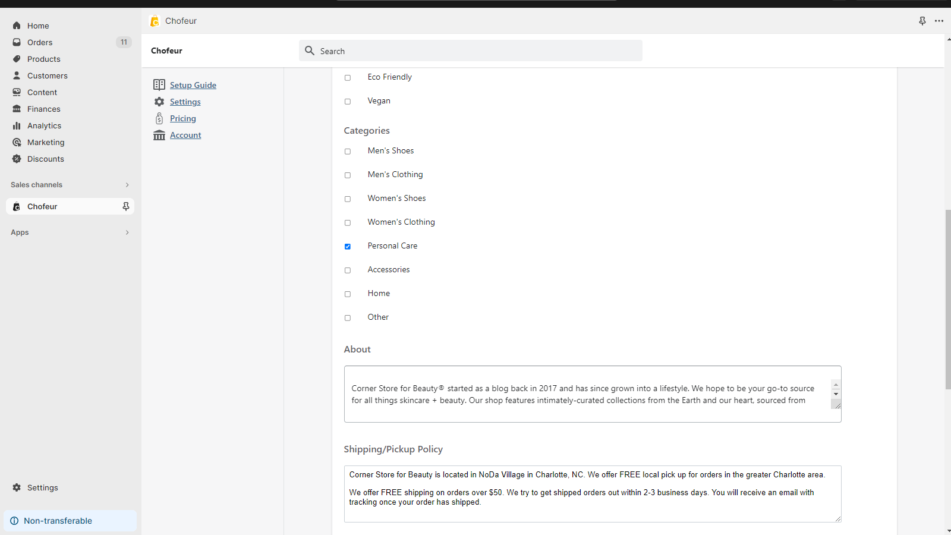Click the Finances bank icon
951x535 pixels.
pos(17,109)
